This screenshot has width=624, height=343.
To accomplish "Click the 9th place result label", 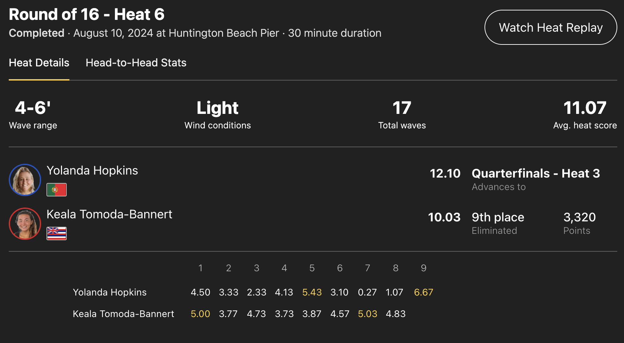I will 498,217.
